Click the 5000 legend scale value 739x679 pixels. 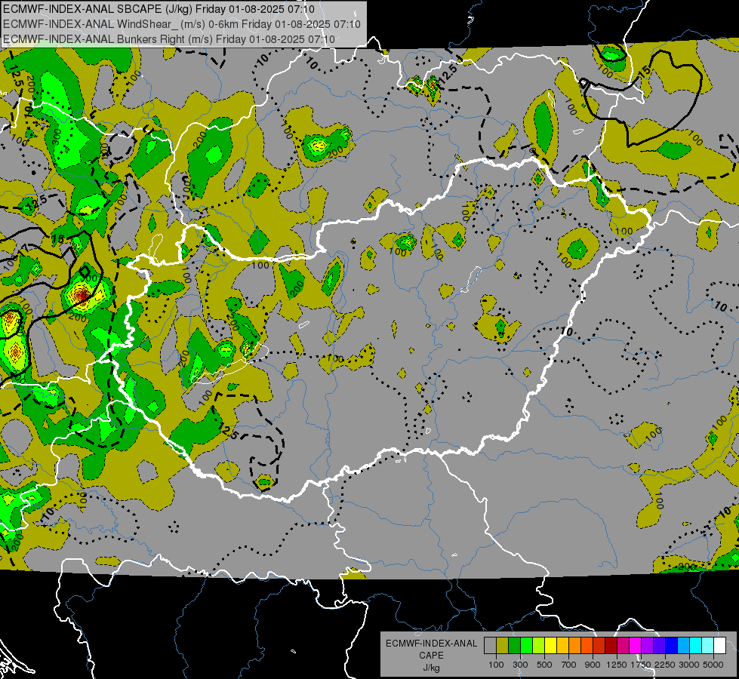coord(714,665)
